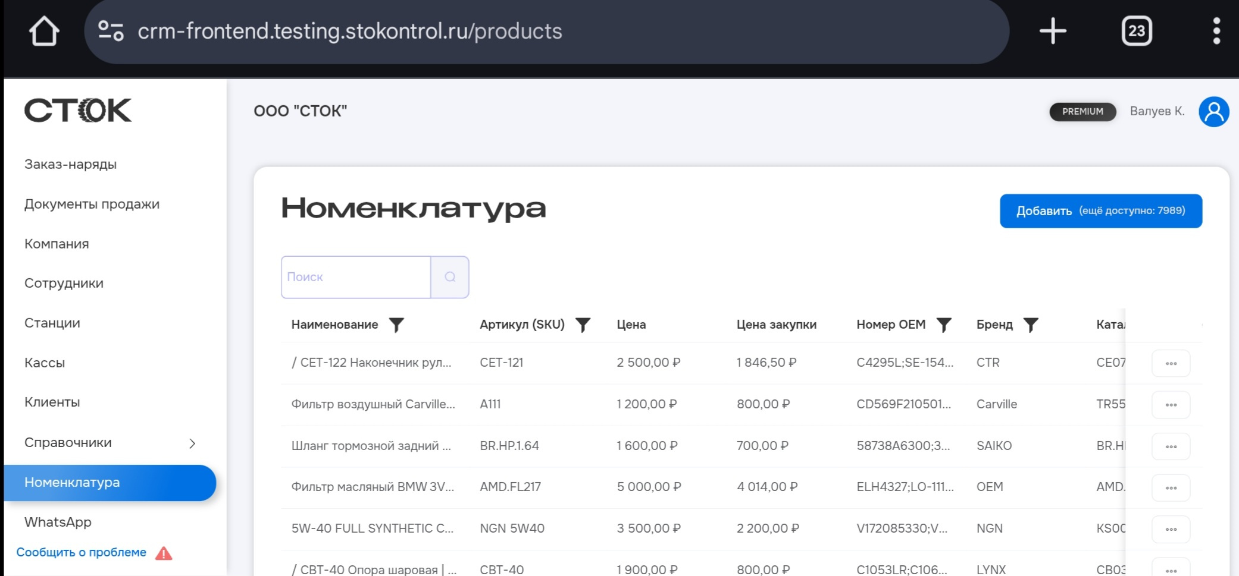
Task: Click the warning icon near Сообщить о проблеме
Action: point(164,553)
